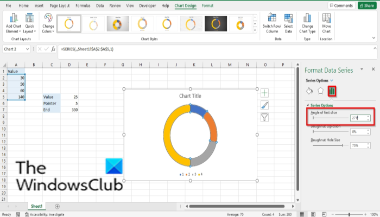Click the Chart Title text

pyautogui.click(x=190, y=96)
